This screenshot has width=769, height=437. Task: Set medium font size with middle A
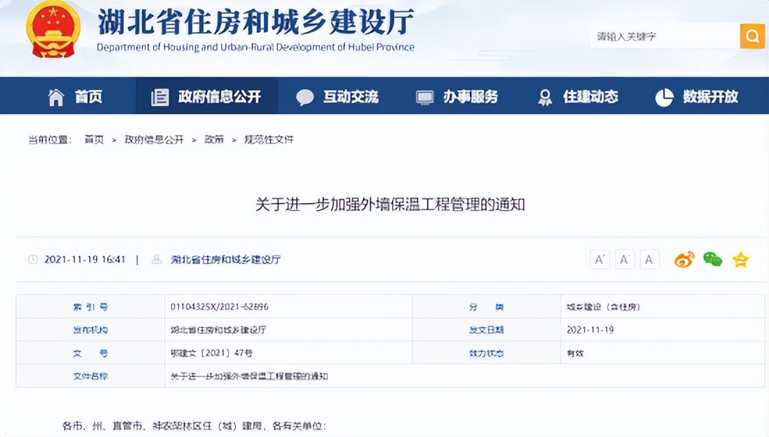[624, 260]
